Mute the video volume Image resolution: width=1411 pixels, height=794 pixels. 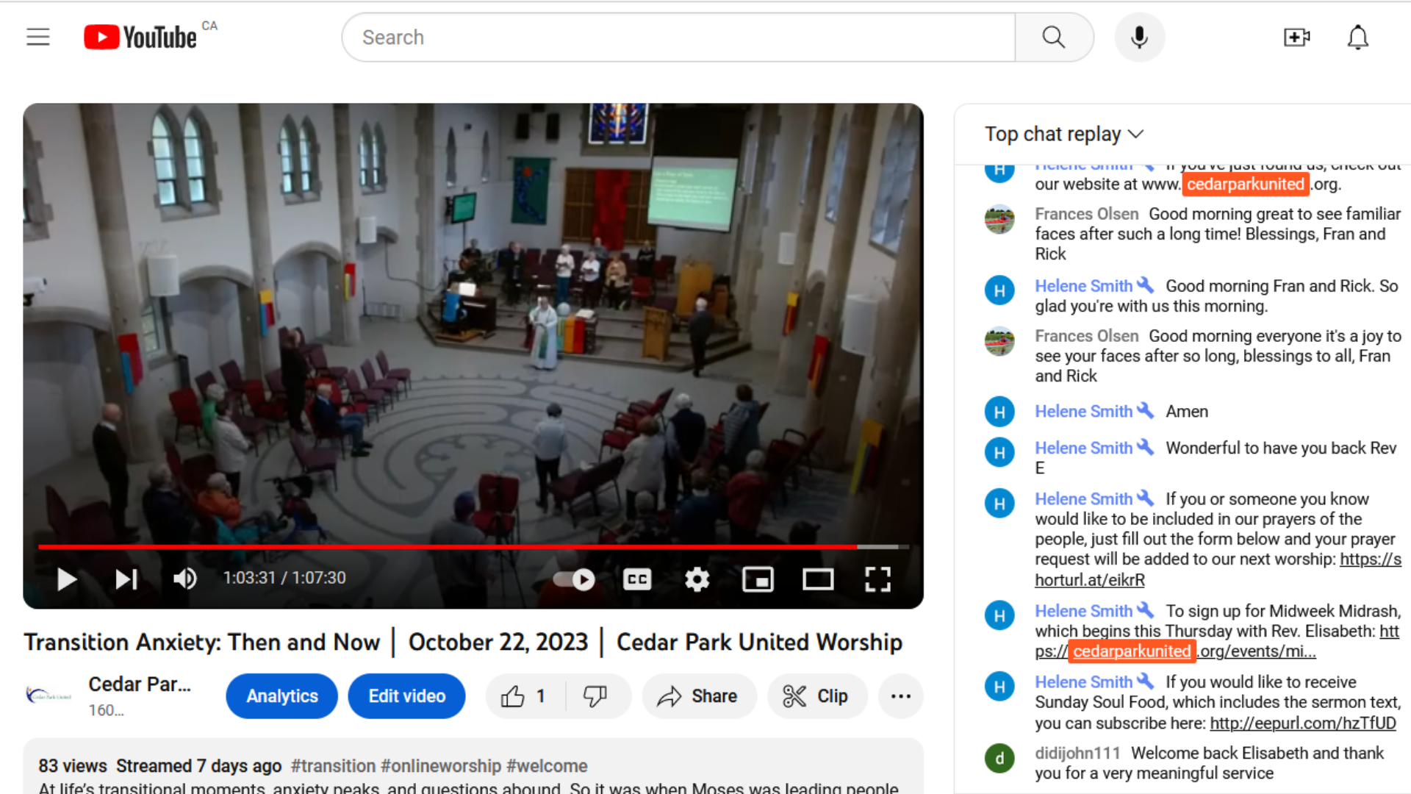[184, 579]
